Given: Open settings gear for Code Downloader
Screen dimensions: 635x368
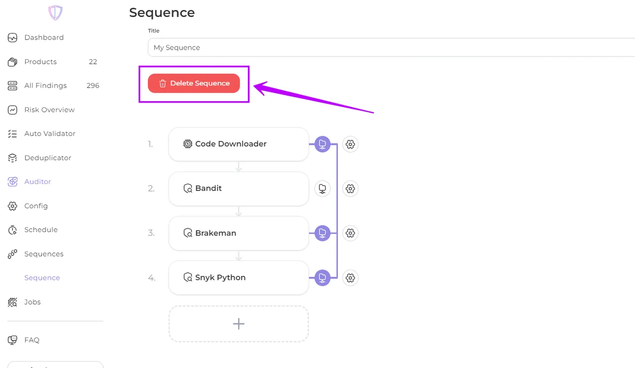Looking at the screenshot, I should point(350,144).
